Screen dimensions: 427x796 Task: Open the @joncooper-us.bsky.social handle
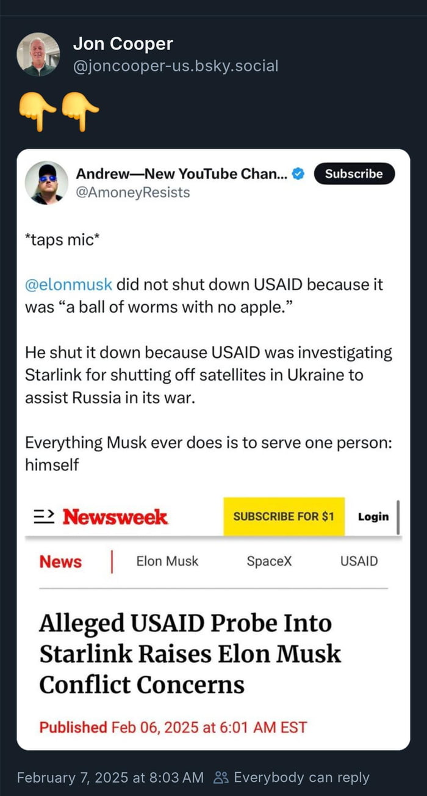pyautogui.click(x=176, y=65)
